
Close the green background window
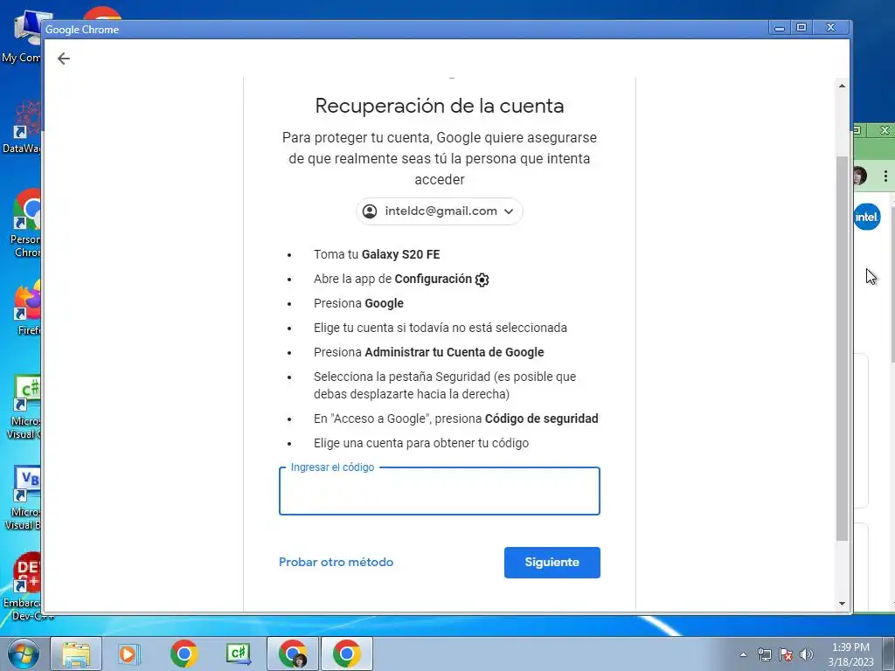[x=885, y=130]
